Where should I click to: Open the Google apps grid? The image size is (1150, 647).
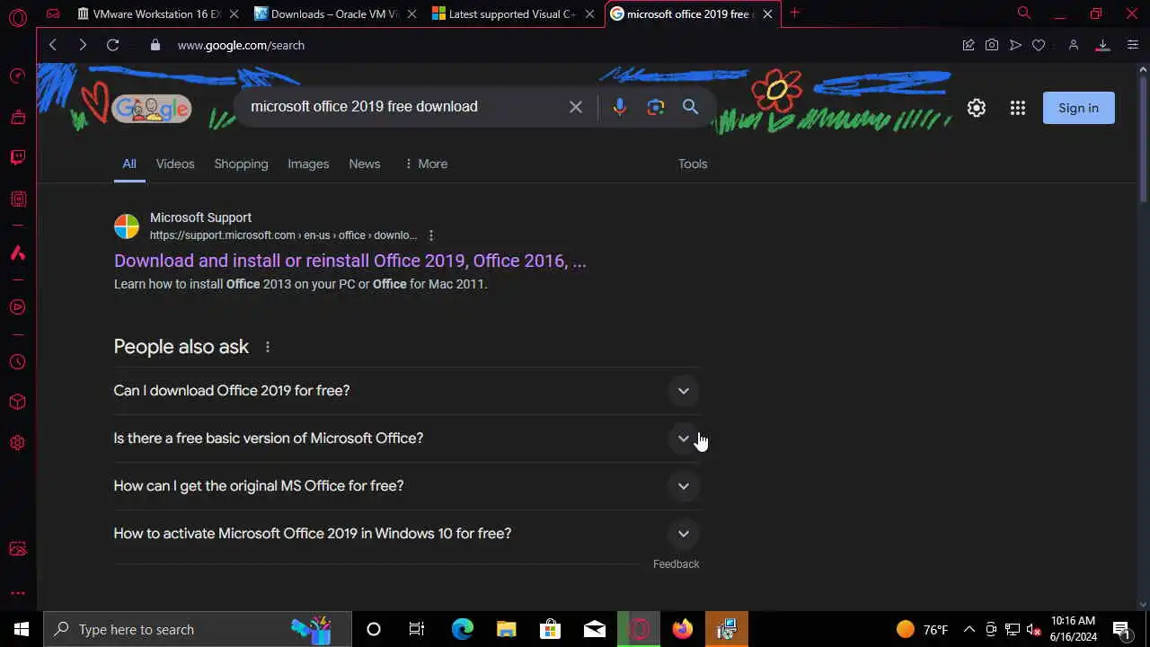pyautogui.click(x=1018, y=108)
